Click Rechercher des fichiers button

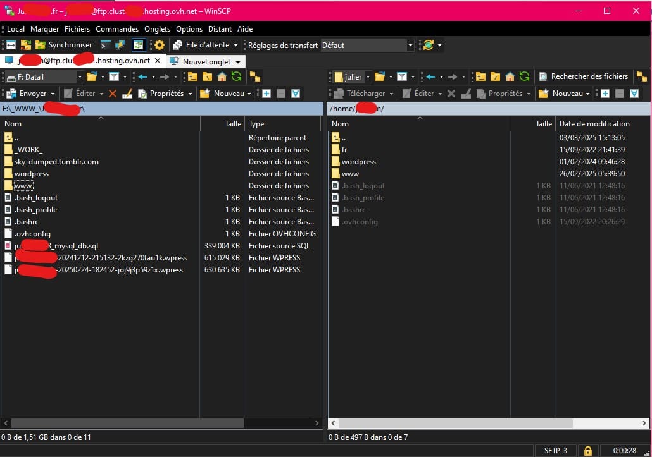pyautogui.click(x=583, y=76)
